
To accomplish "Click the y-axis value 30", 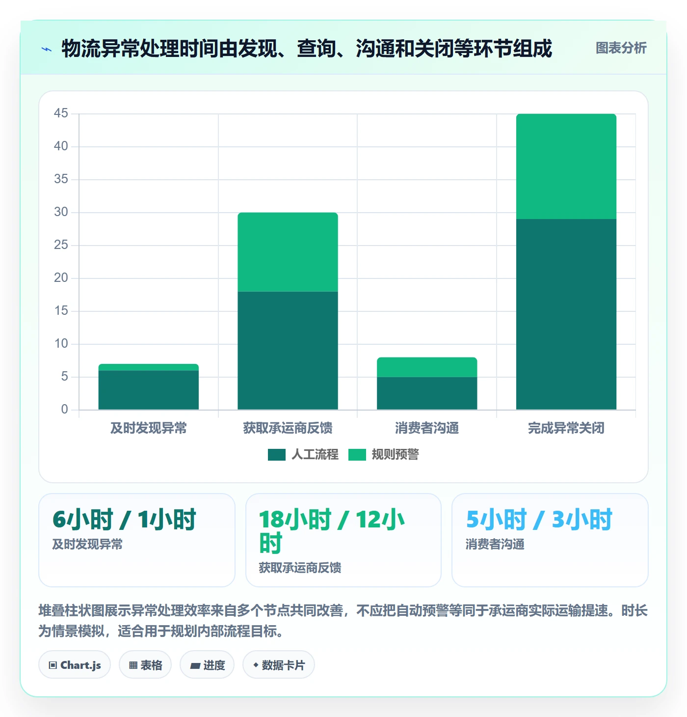I will (61, 212).
